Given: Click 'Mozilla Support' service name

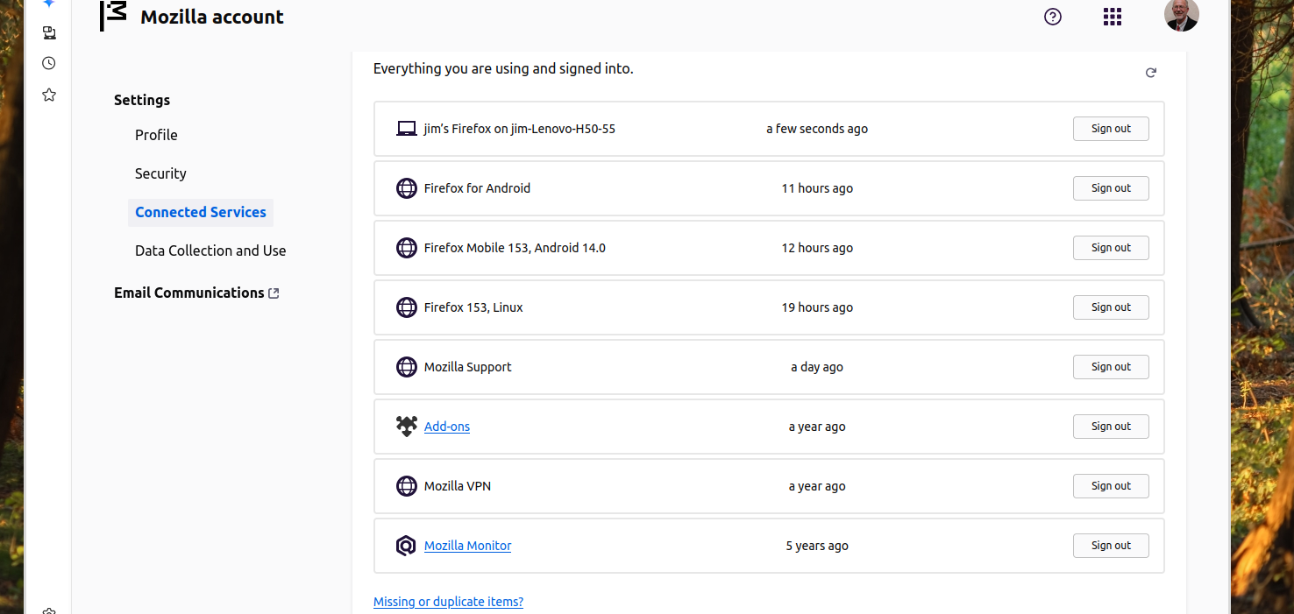Looking at the screenshot, I should pyautogui.click(x=467, y=367).
